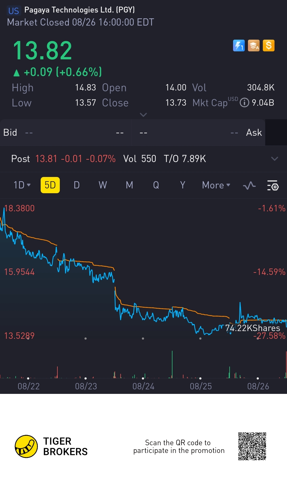Viewport: 287px width, 499px height.
Task: Switch to the M monthly chart tab
Action: point(129,185)
